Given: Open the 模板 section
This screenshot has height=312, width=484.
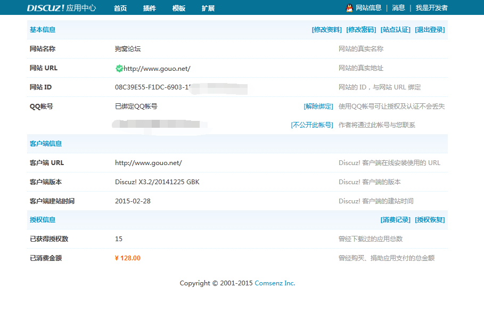Looking at the screenshot, I should tap(178, 8).
